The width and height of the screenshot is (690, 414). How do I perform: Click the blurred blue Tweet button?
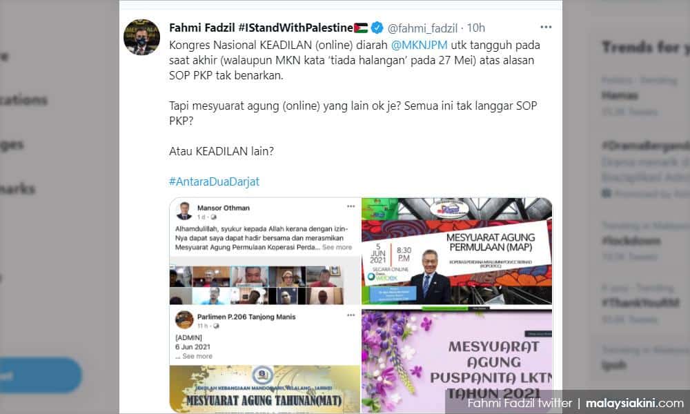point(41,375)
